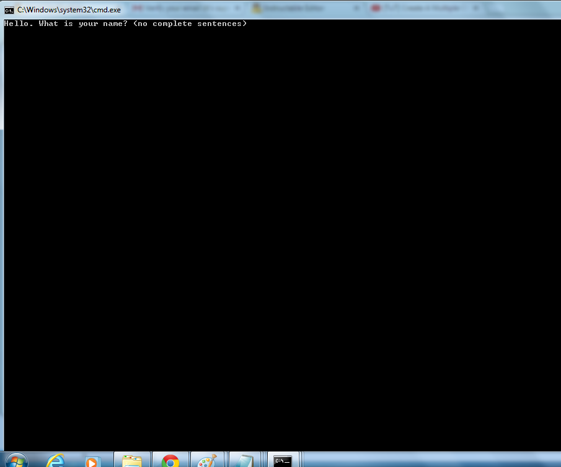Image resolution: width=561 pixels, height=467 pixels.
Task: Open Windows Explorer folder icon on taskbar
Action: (x=132, y=461)
